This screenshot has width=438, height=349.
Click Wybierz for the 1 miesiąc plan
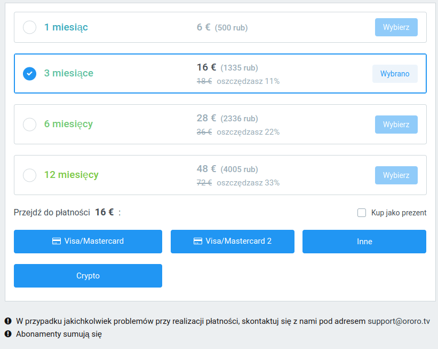pos(396,27)
